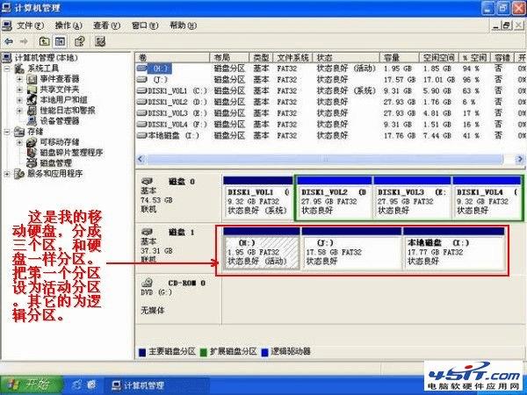Select DISK1_VOL4 (F:) row in list
Image resolution: width=527 pixels, height=395 pixels.
point(331,125)
